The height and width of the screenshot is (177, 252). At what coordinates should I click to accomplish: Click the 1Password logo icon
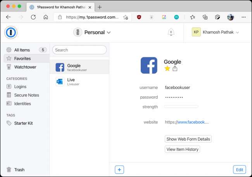[11, 32]
